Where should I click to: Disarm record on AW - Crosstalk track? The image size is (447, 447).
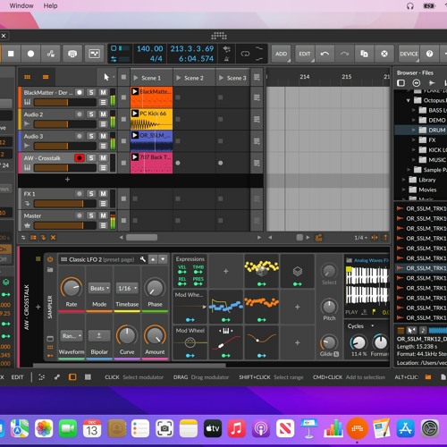(80, 157)
